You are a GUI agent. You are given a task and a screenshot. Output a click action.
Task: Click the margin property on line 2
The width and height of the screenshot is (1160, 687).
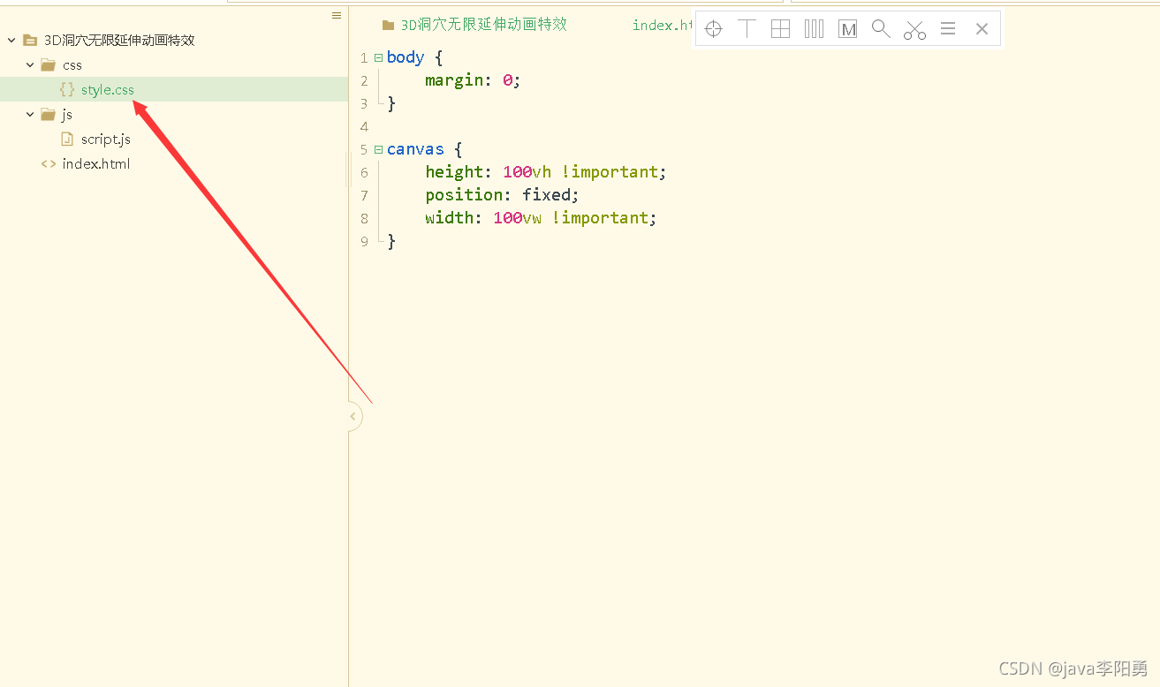(x=454, y=80)
